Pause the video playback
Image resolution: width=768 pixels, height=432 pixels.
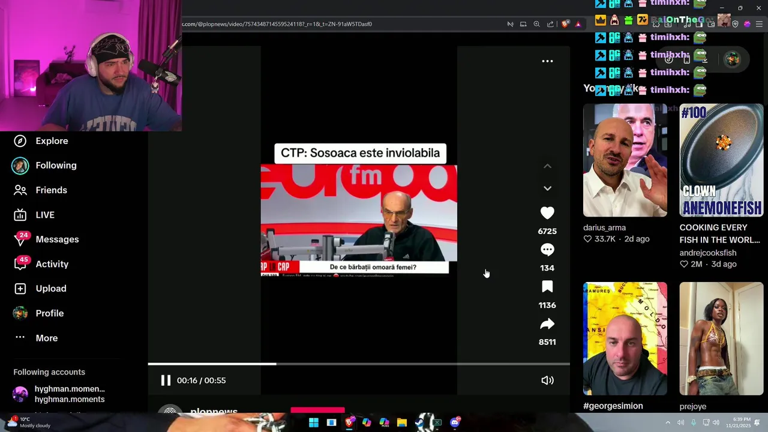(166, 380)
